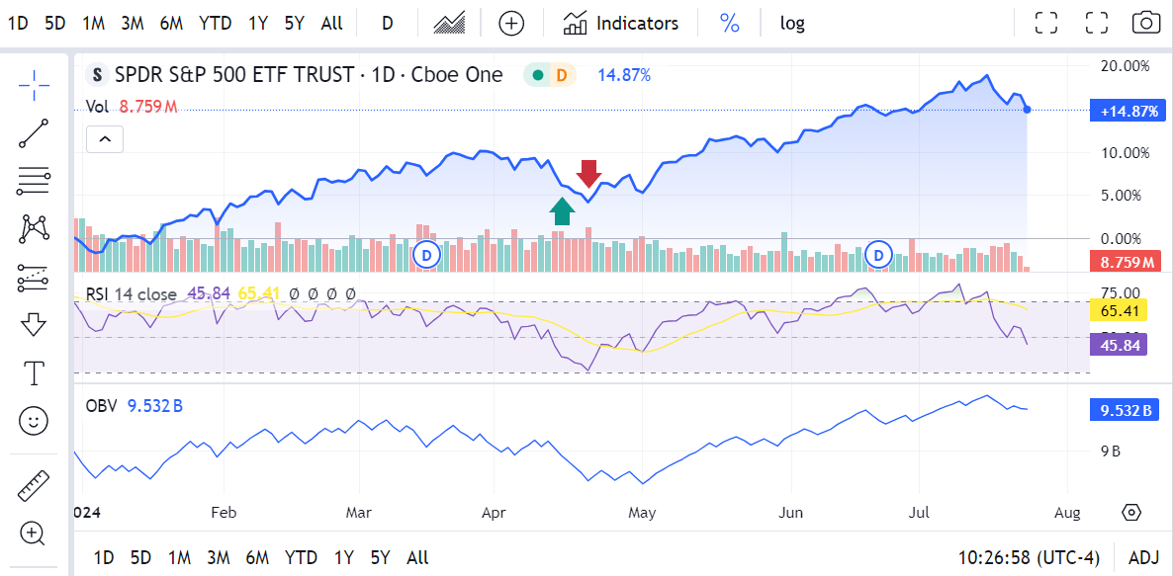
Task: Open the Indicators panel
Action: (620, 23)
